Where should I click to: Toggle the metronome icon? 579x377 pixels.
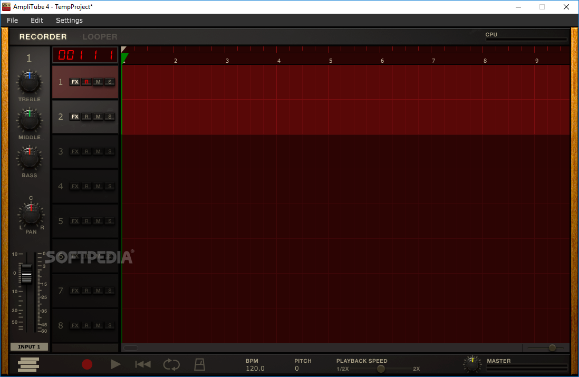coord(199,364)
